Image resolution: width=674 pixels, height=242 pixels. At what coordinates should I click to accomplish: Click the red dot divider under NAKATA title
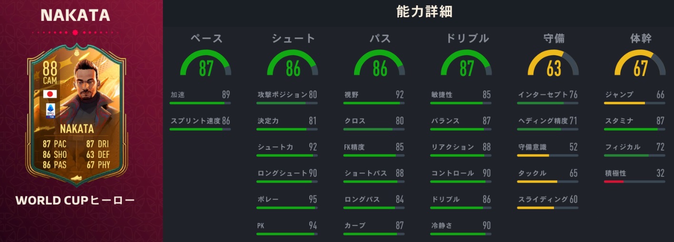click(75, 32)
